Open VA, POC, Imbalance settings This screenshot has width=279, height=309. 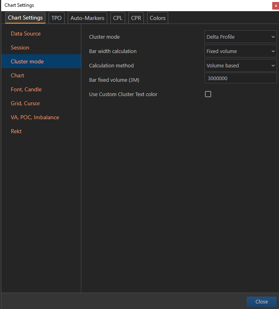coord(41,117)
